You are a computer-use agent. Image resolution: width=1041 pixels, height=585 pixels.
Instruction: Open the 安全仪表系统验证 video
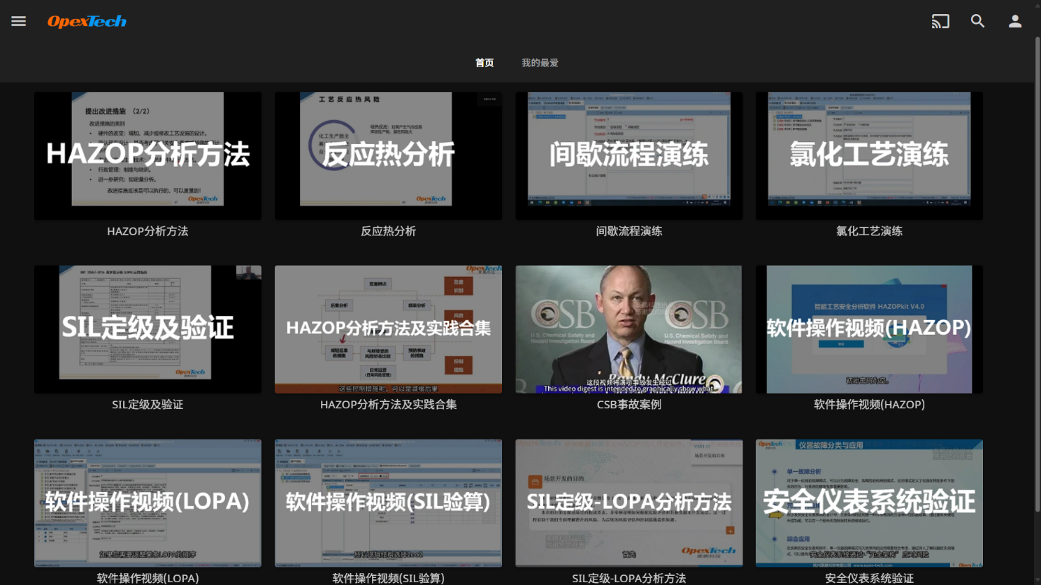click(868, 503)
